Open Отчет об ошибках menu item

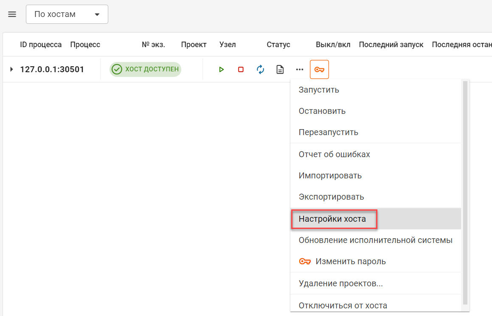(x=334, y=154)
